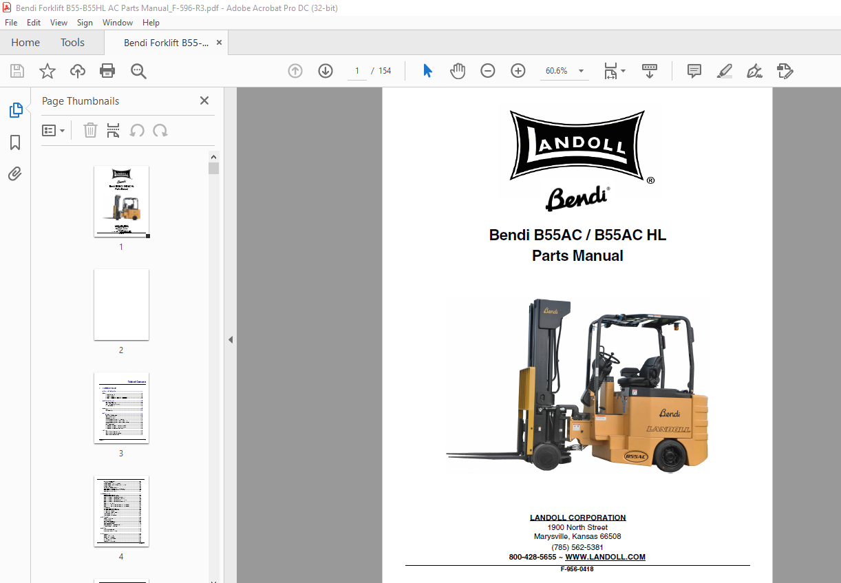Click the 1900 North Street text

577,527
